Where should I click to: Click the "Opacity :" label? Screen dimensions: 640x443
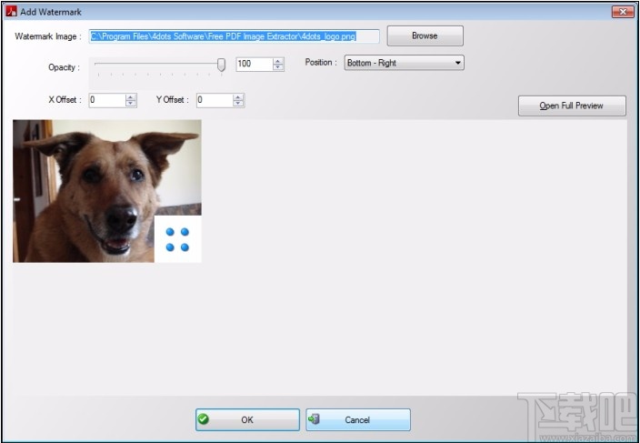coord(64,67)
